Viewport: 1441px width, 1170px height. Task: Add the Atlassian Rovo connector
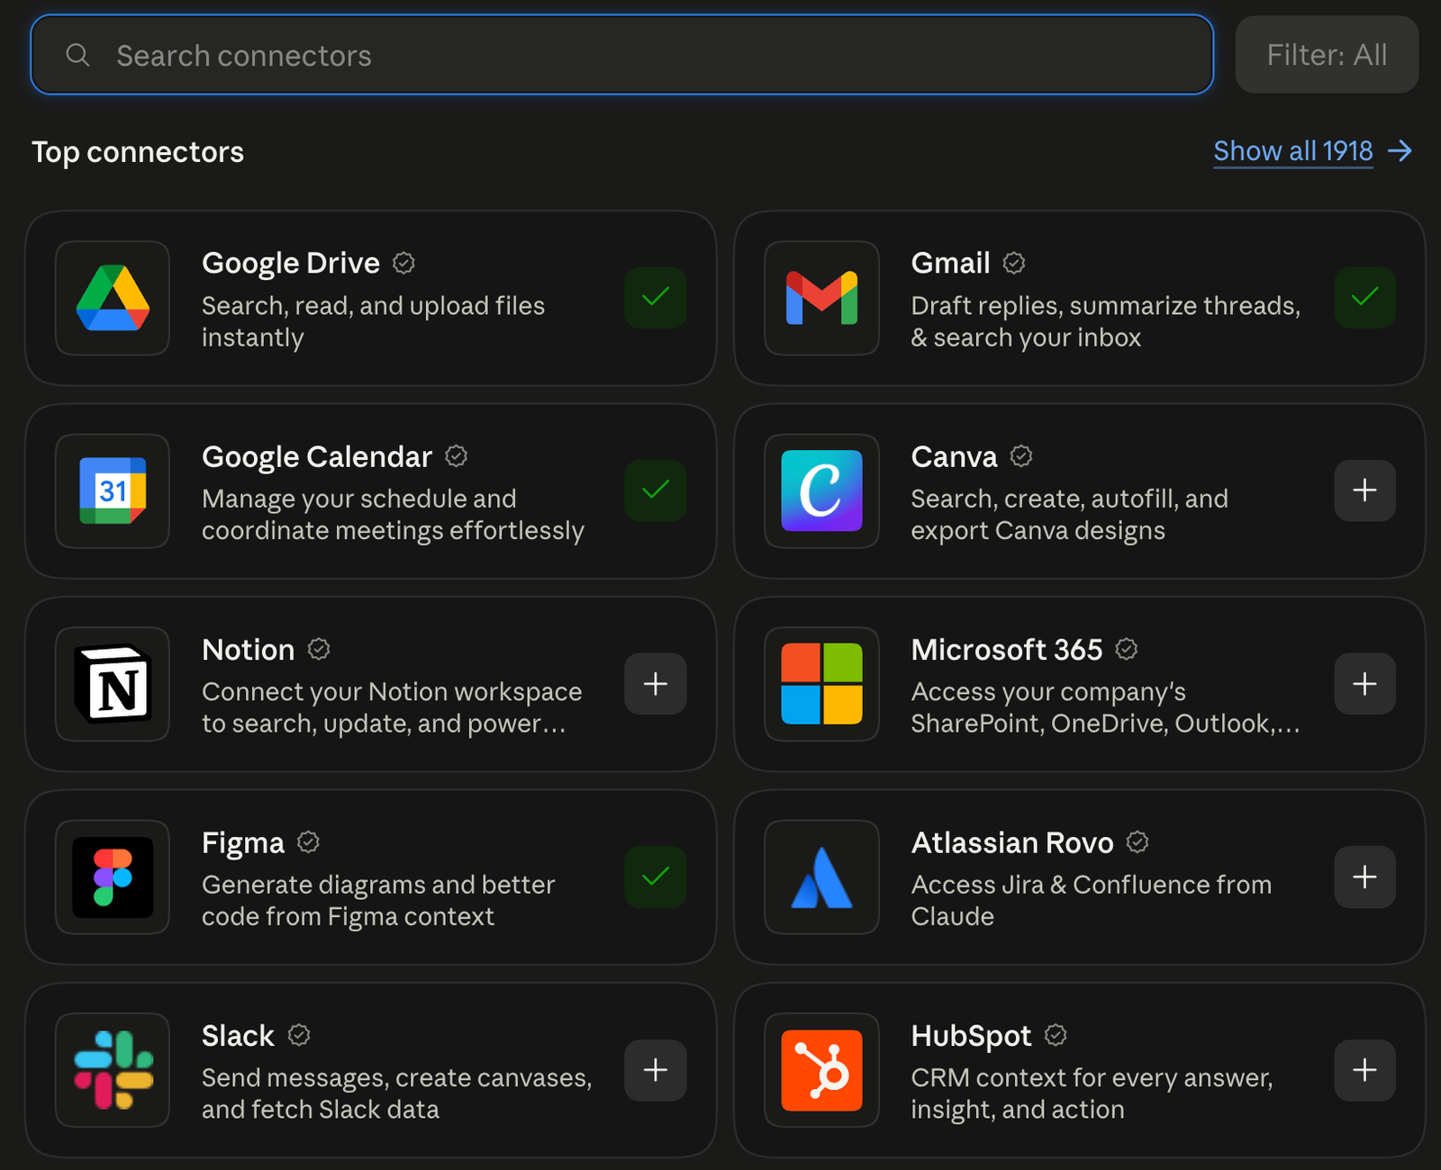[x=1365, y=877]
